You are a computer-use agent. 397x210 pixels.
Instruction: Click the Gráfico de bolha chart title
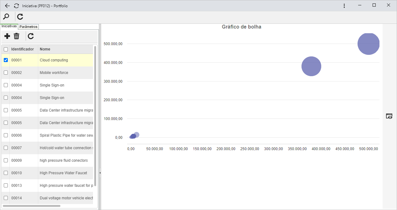point(241,27)
